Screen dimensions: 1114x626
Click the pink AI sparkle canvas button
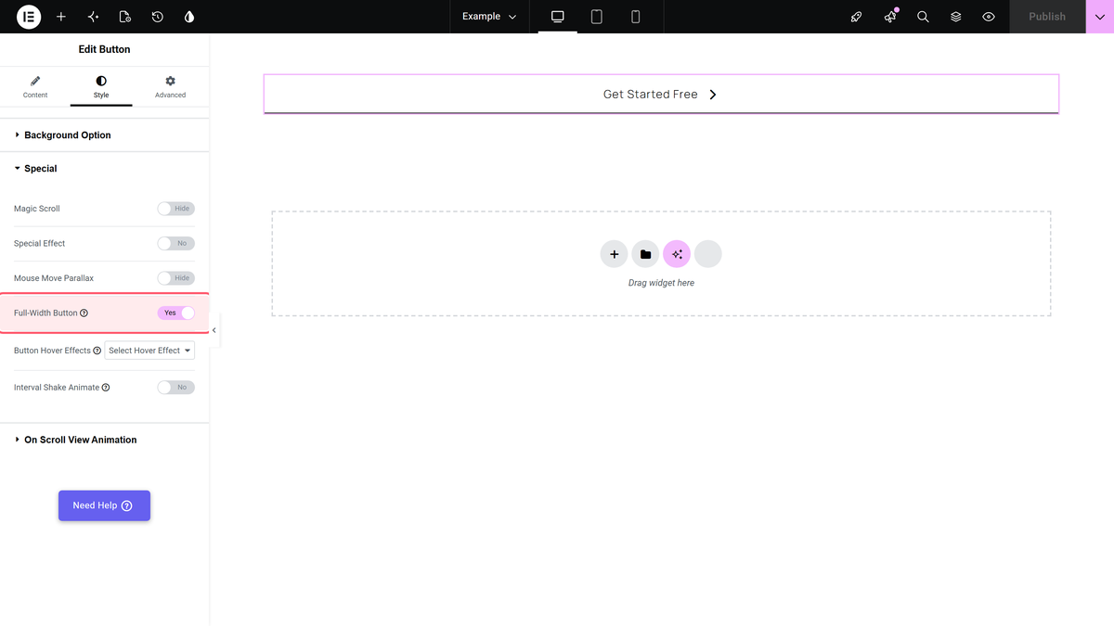pyautogui.click(x=677, y=254)
